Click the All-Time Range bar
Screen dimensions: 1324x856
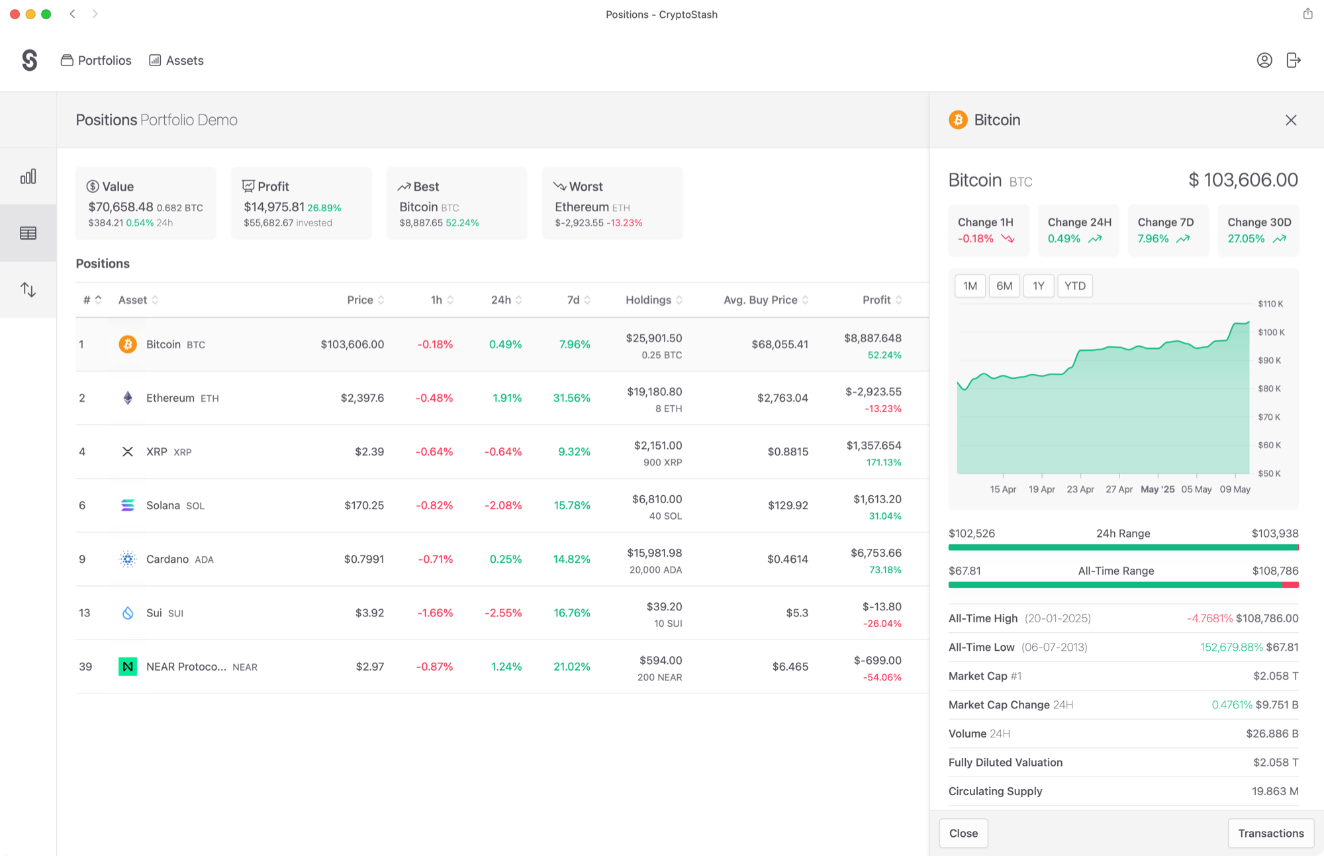(x=1123, y=585)
